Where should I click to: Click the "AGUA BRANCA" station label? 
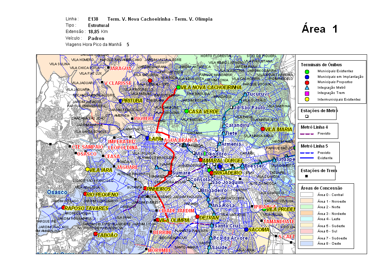click(181, 140)
